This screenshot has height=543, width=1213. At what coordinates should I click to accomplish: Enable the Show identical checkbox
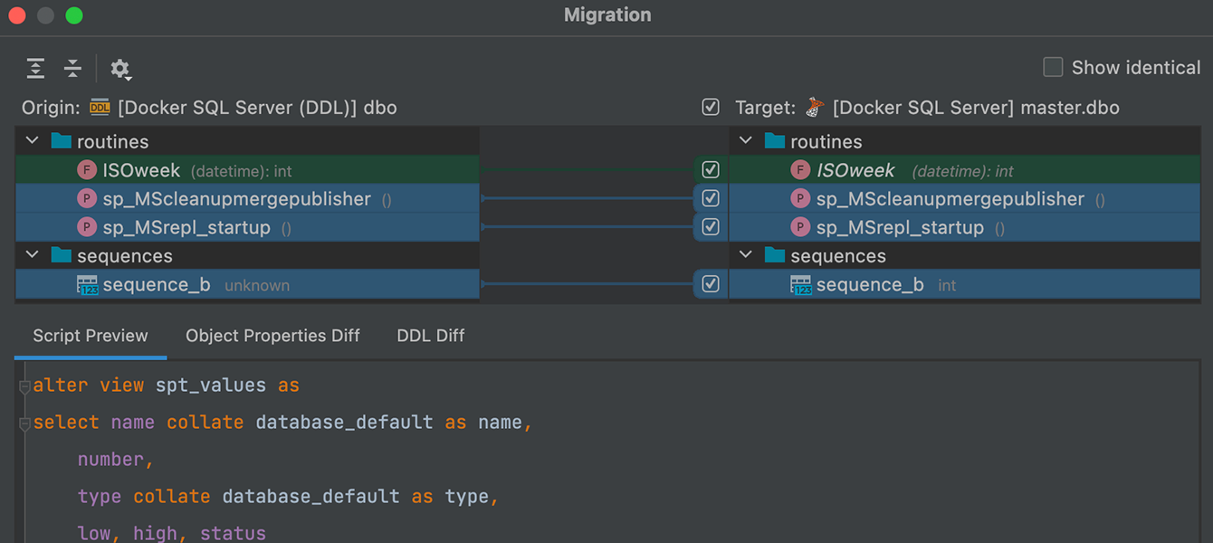1053,68
